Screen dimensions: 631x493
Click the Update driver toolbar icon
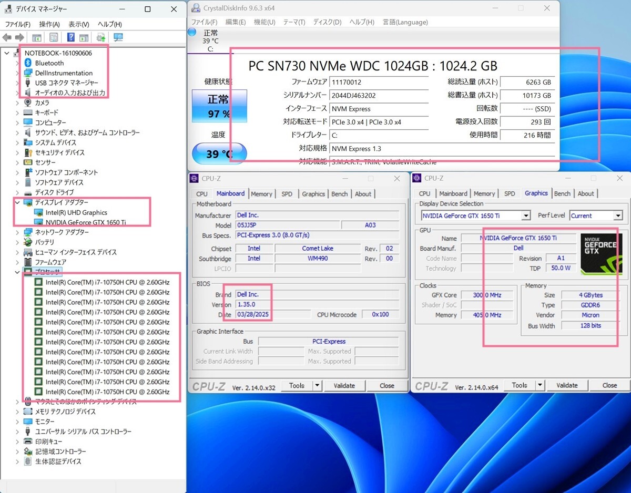point(100,37)
